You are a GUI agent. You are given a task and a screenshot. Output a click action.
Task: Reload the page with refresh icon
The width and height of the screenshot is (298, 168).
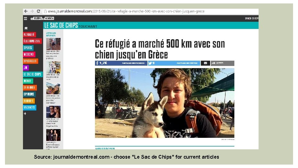point(38,11)
